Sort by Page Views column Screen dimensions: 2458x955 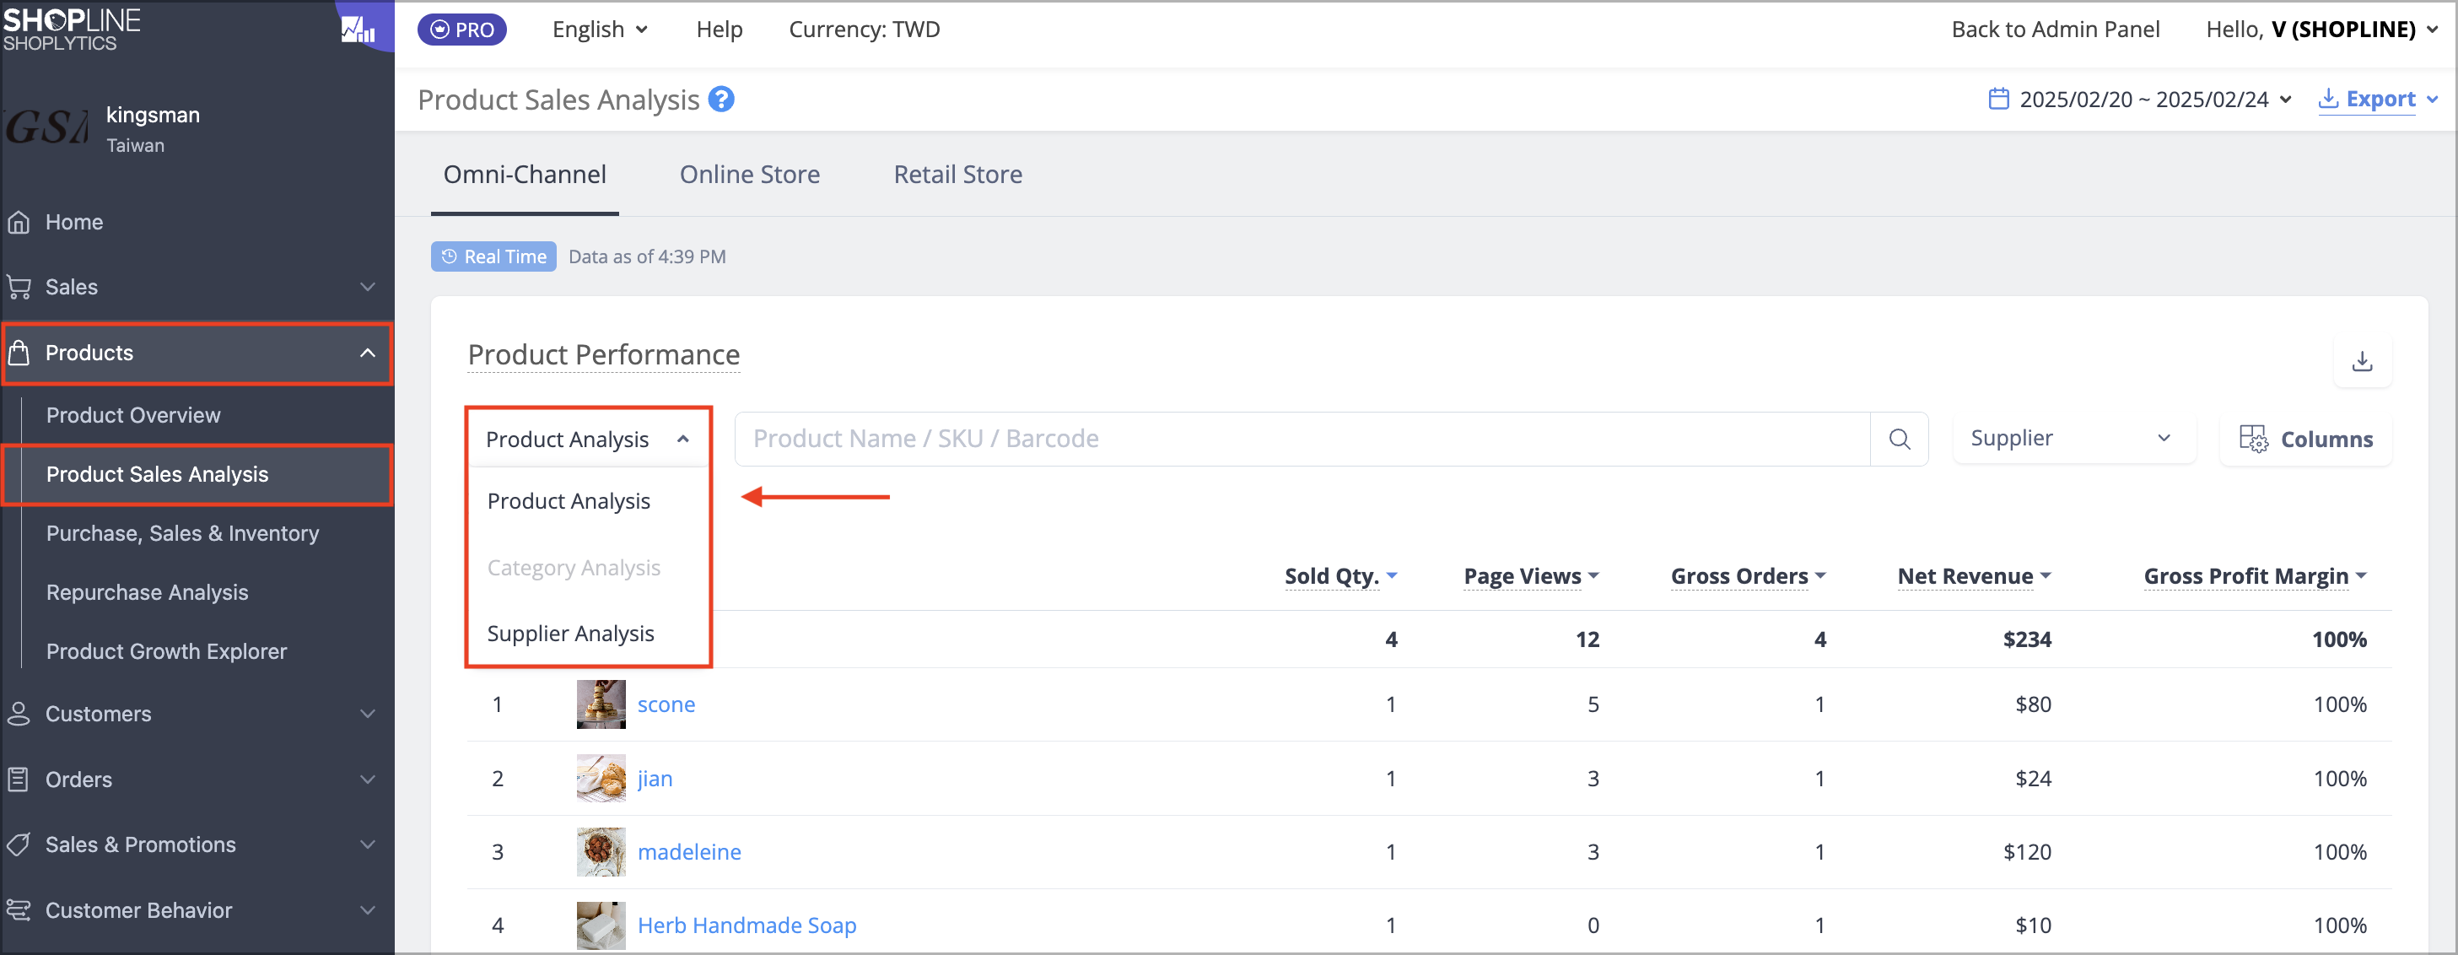coord(1532,576)
